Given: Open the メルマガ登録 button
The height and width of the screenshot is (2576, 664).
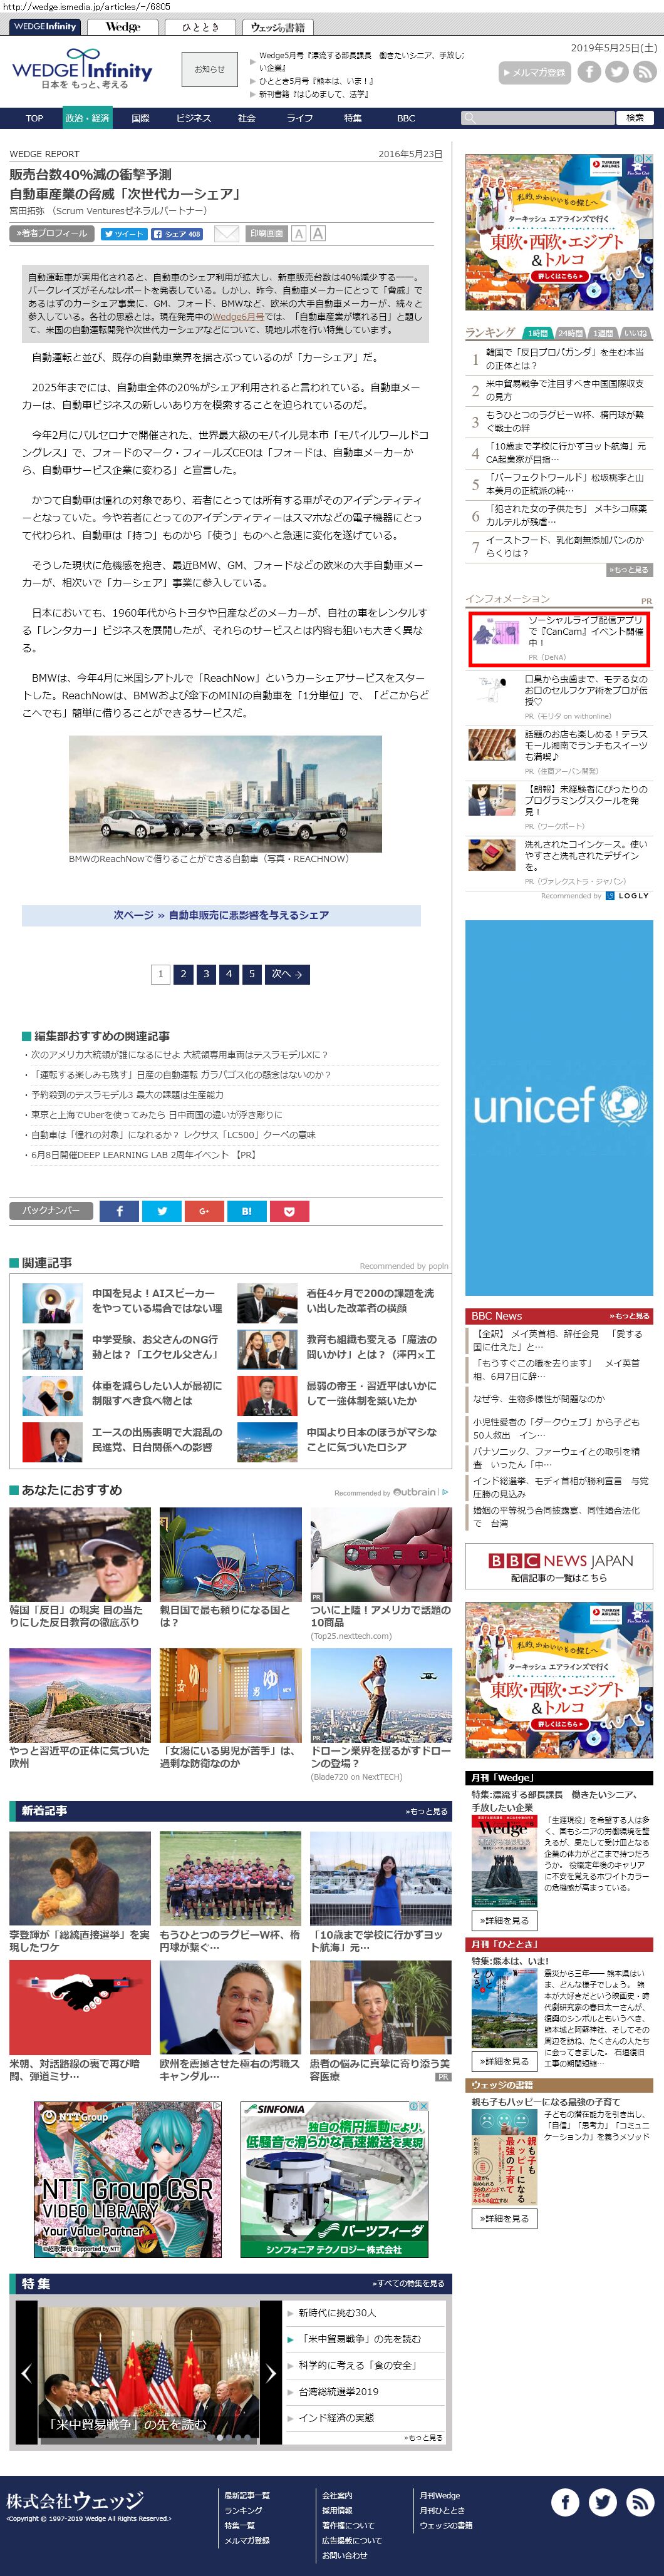Looking at the screenshot, I should tap(534, 72).
